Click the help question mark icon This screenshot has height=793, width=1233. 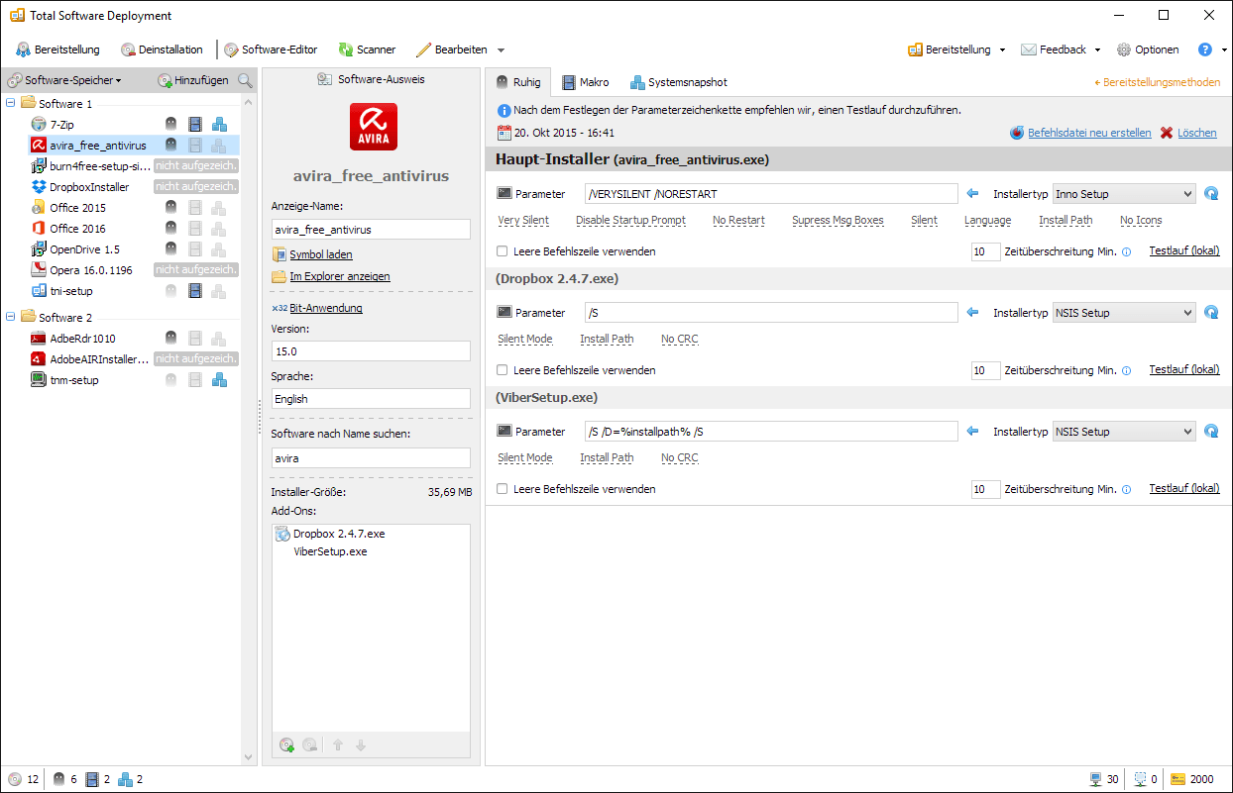pyautogui.click(x=1205, y=50)
